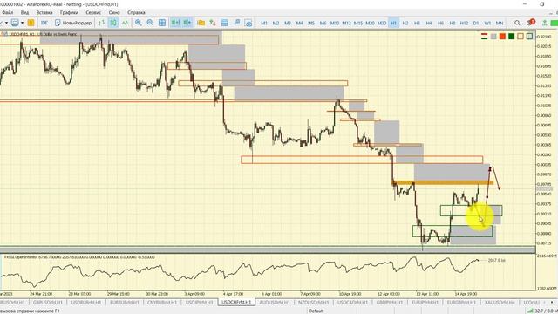Click connection status 32.7 indicator
Image resolution: width=558 pixels, height=314 pixels.
pos(543,311)
